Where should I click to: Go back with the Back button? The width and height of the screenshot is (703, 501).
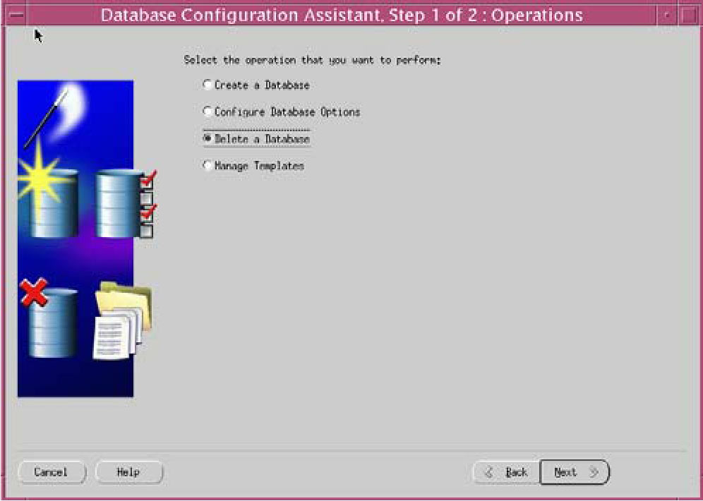click(507, 472)
